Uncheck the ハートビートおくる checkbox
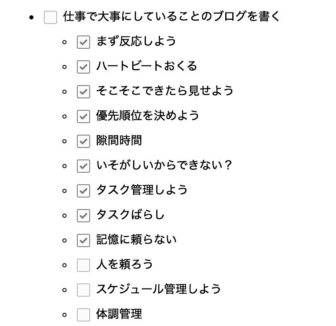Screen dimensions: 336x326 pos(83,67)
